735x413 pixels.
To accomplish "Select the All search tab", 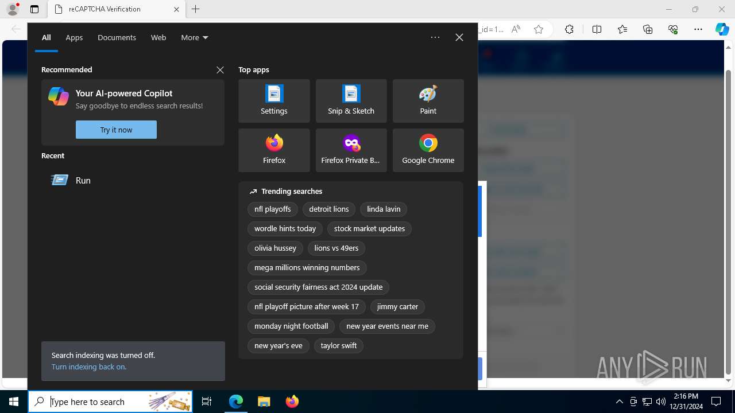I will point(47,37).
